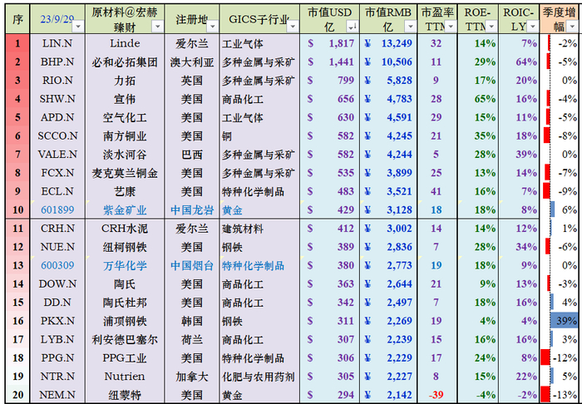This screenshot has height=404, width=582.
Task: Click ticker cell BHP.N
Action: [x=57, y=62]
